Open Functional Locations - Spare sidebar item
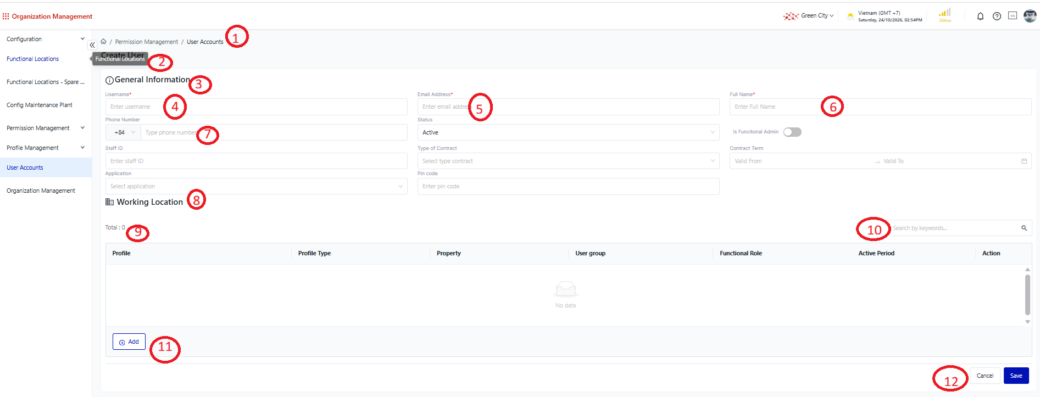 click(x=46, y=82)
